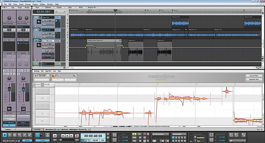265x143 pixels.
Task: Toggle Punch In/Out record icon
Action: (211, 135)
